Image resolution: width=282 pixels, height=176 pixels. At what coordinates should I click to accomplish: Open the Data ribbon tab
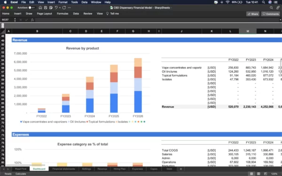pos(76,14)
